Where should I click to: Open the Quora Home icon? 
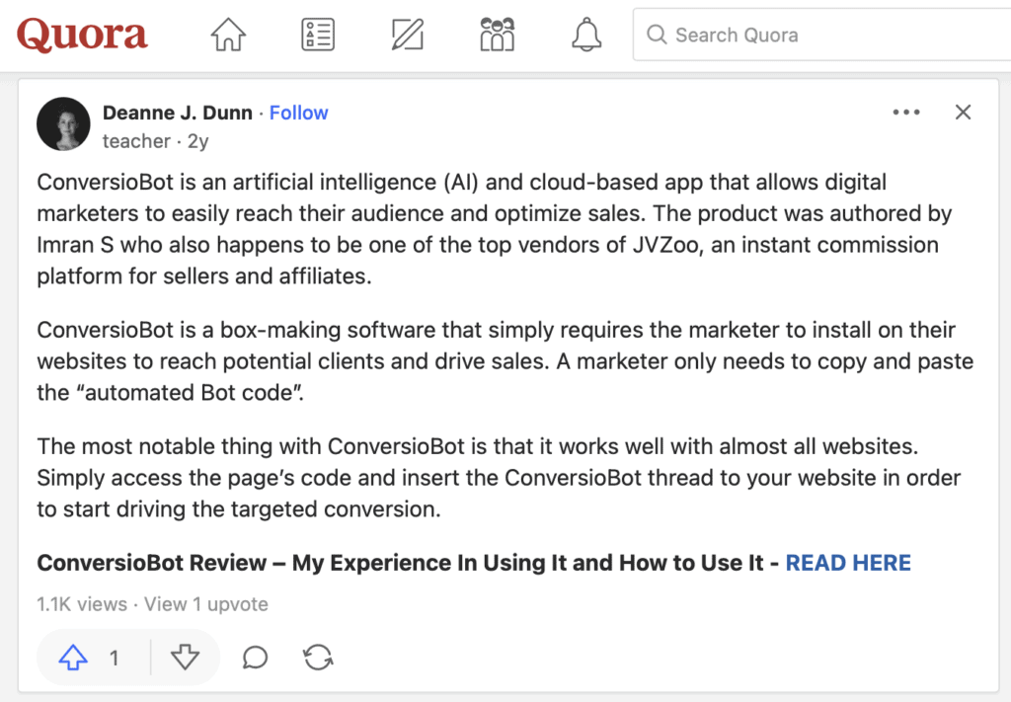tap(228, 35)
